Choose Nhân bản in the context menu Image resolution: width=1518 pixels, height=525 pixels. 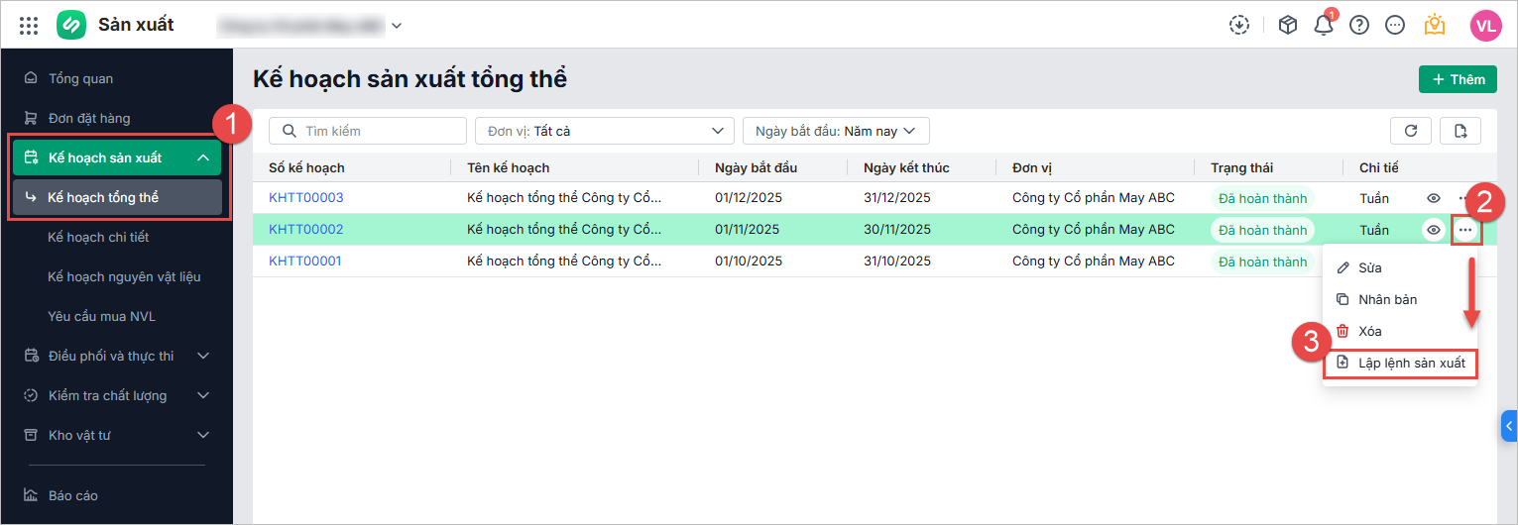[1389, 299]
